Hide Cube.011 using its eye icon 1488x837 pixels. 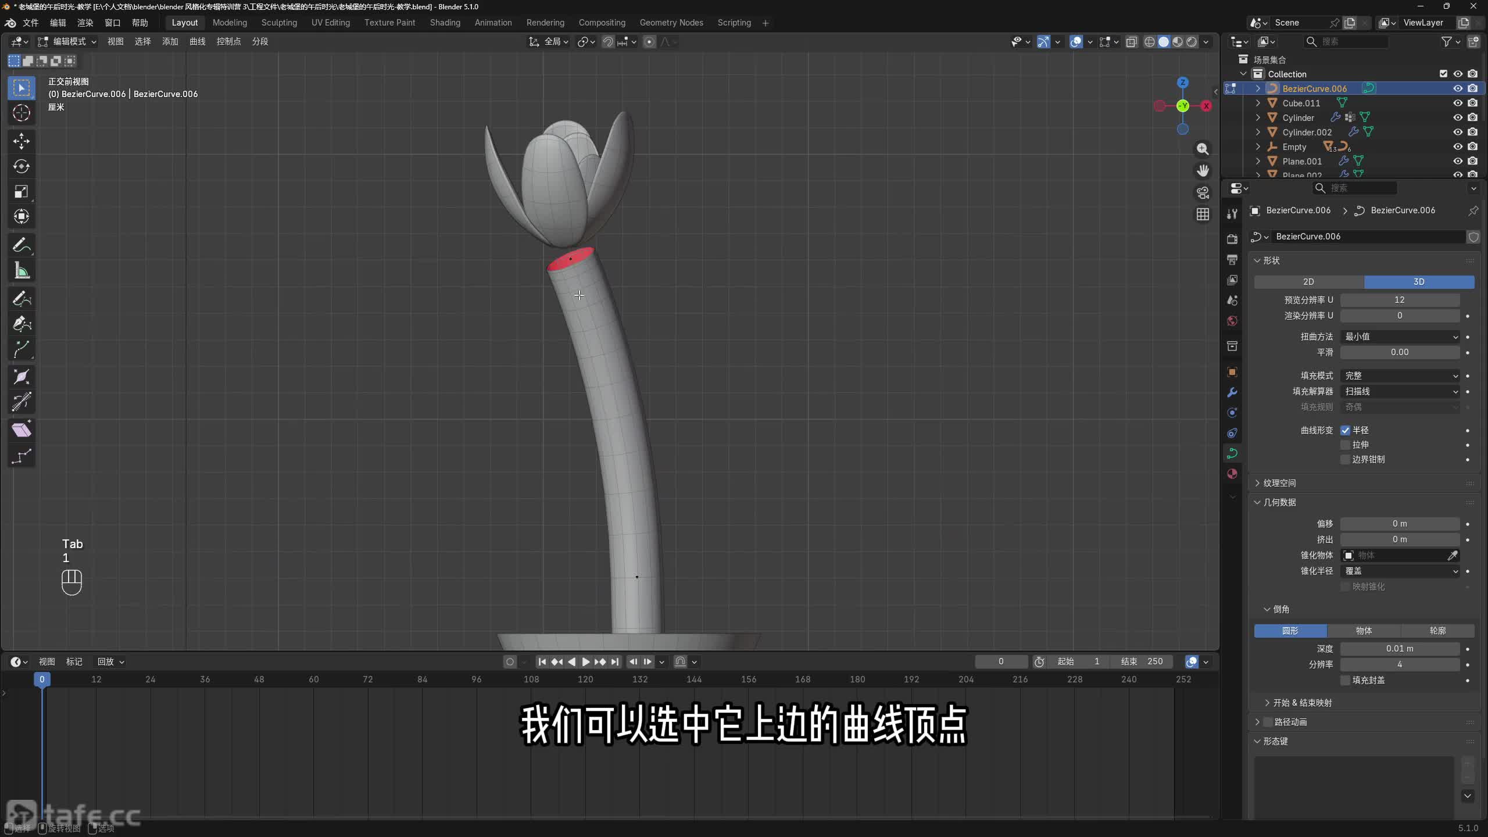coord(1458,103)
